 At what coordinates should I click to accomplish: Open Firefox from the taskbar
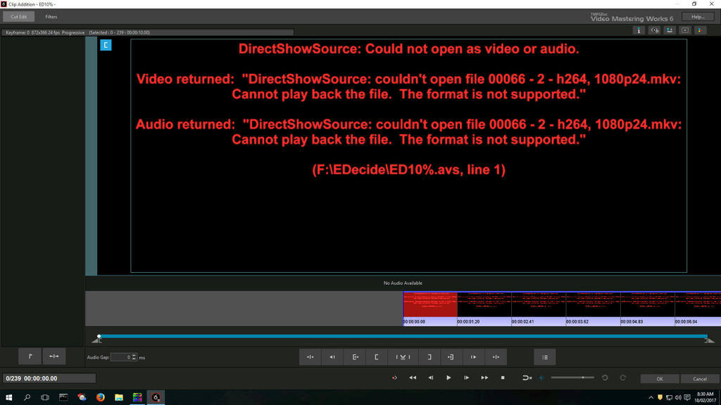click(x=101, y=397)
